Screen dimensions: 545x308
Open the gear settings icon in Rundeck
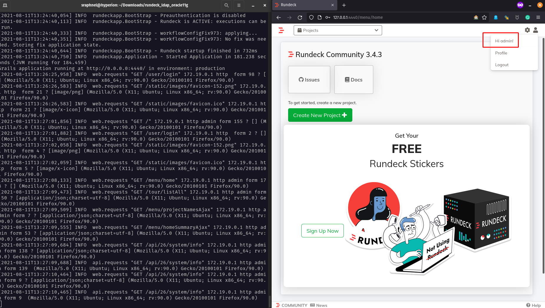pyautogui.click(x=527, y=30)
